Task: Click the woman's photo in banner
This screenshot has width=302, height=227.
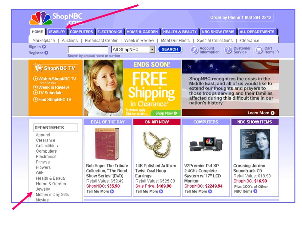Action: pyautogui.click(x=103, y=88)
